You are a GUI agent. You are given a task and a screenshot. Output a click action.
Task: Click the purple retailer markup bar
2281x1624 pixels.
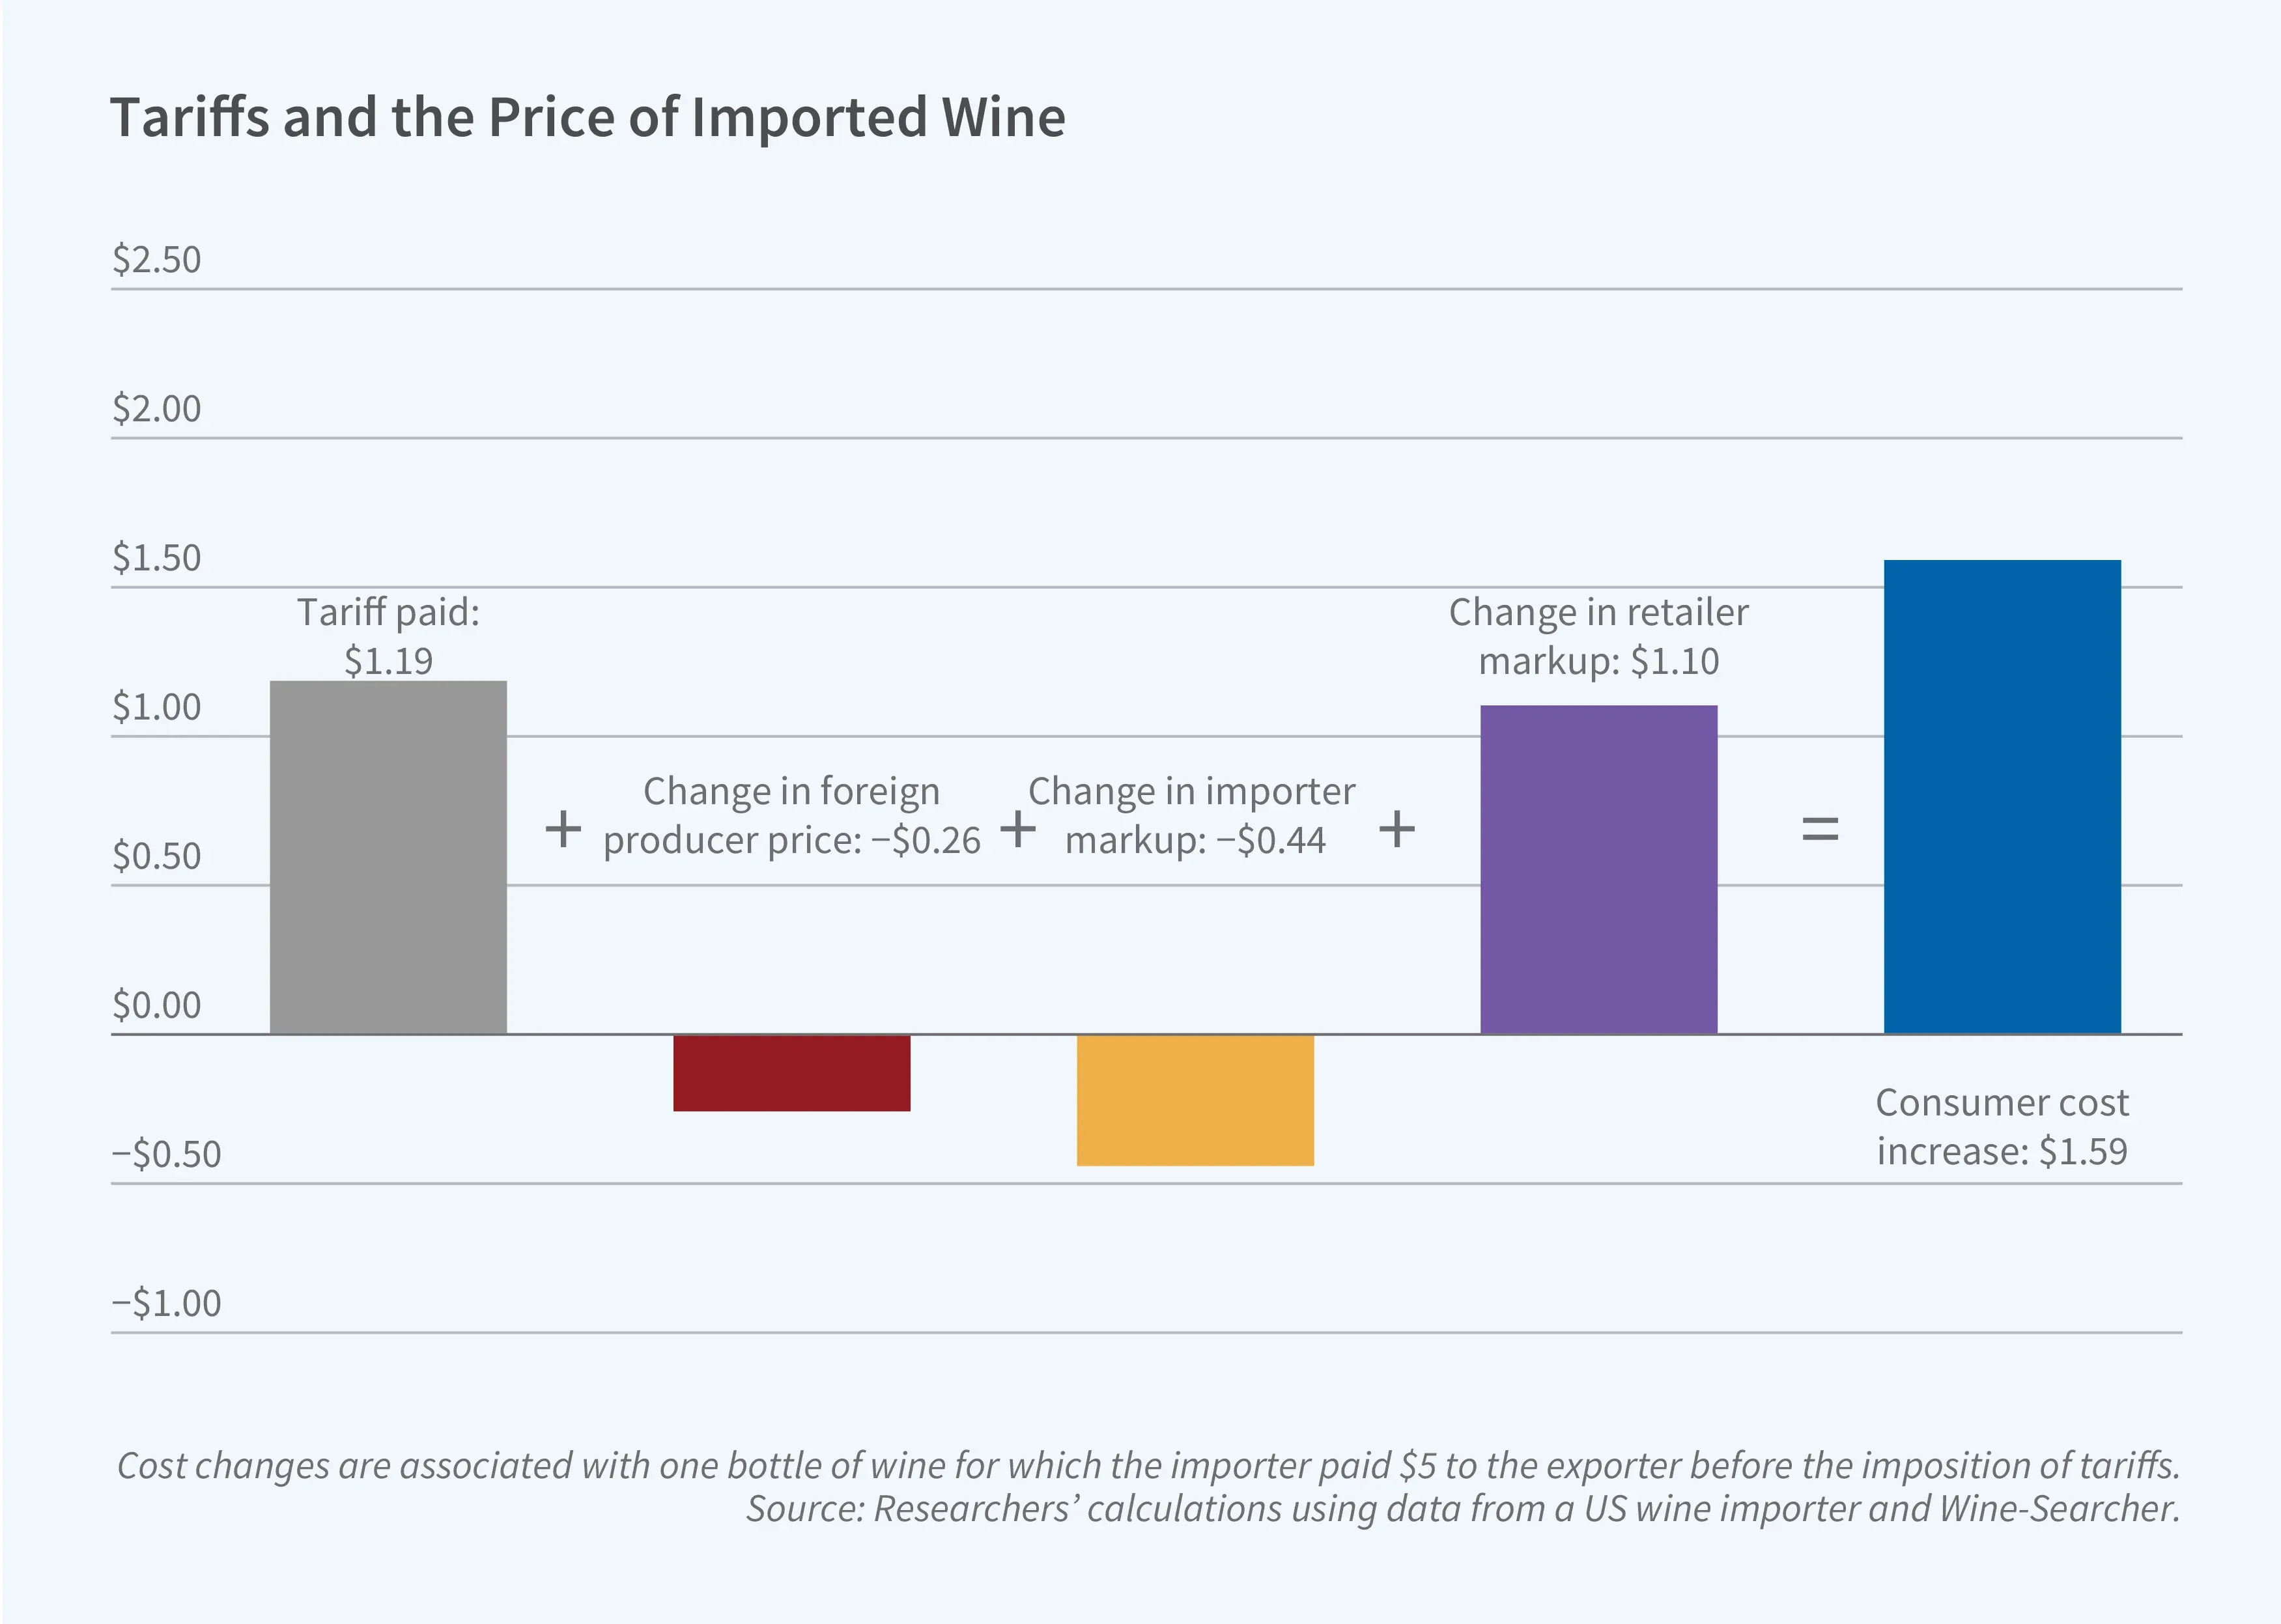pyautogui.click(x=1598, y=869)
